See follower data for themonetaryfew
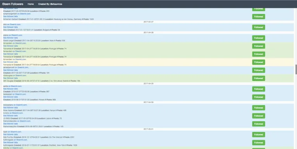Image resolution: width=297 pixels, height=149 pixels. pos(11,124)
